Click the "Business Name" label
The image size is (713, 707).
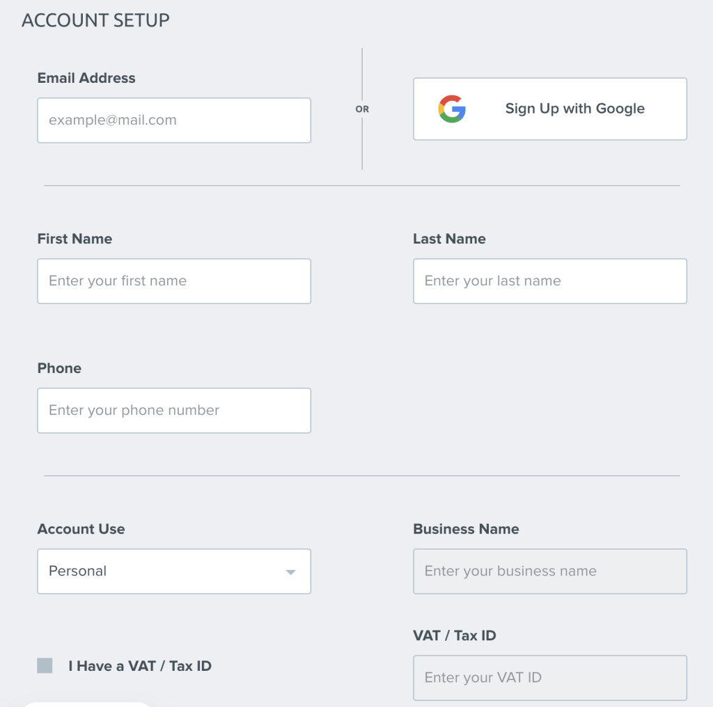pos(466,529)
